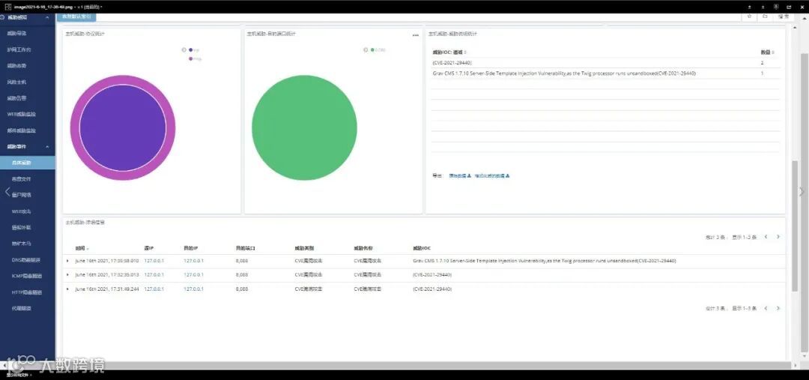
Task: Open WEB威胁监控 in the sidebar
Action: coord(22,114)
